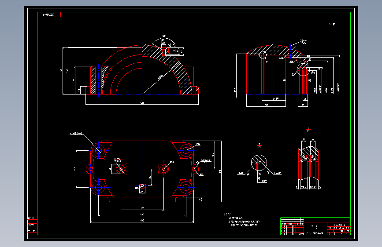This screenshot has height=247, width=382.
Task: Click the 530 dimension in plan view
Action: click(x=142, y=221)
